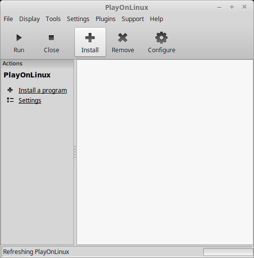The height and width of the screenshot is (258, 254).
Task: Open the Settings menu in menu bar
Action: [78, 19]
